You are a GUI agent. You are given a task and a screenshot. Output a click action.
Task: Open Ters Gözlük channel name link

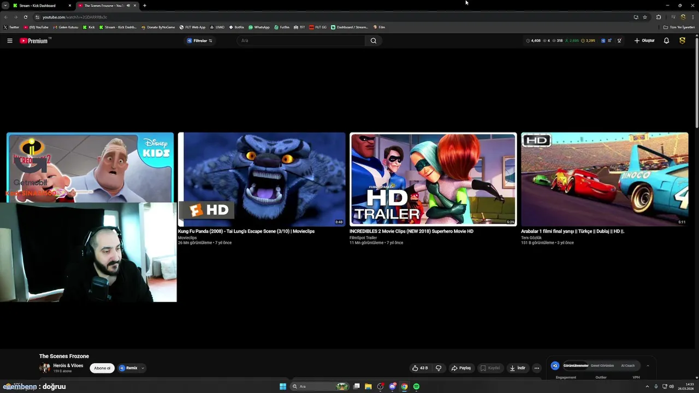[531, 238]
